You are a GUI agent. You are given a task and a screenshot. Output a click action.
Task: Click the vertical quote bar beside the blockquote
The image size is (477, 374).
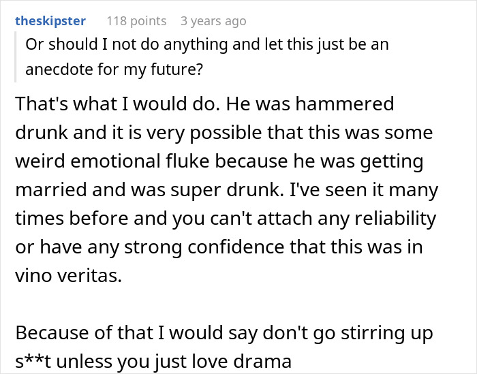[x=16, y=56]
